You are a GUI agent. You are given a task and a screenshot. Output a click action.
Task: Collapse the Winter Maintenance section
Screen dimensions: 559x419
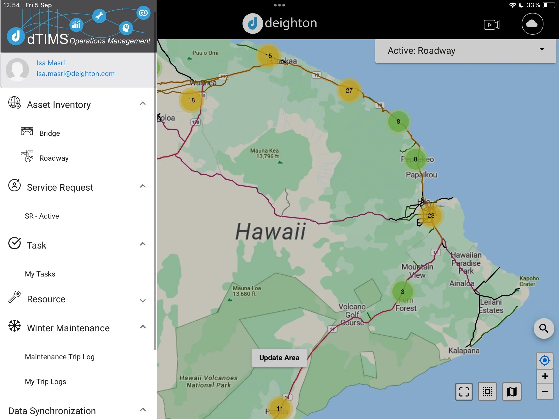click(143, 327)
